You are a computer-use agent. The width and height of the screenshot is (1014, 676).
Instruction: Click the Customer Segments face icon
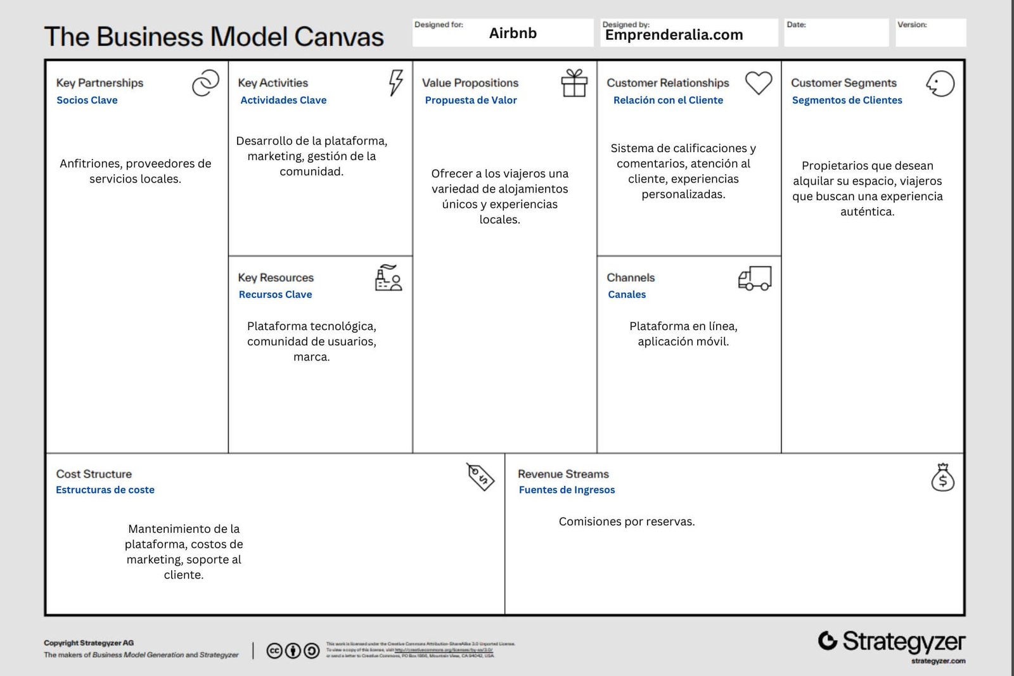[940, 83]
